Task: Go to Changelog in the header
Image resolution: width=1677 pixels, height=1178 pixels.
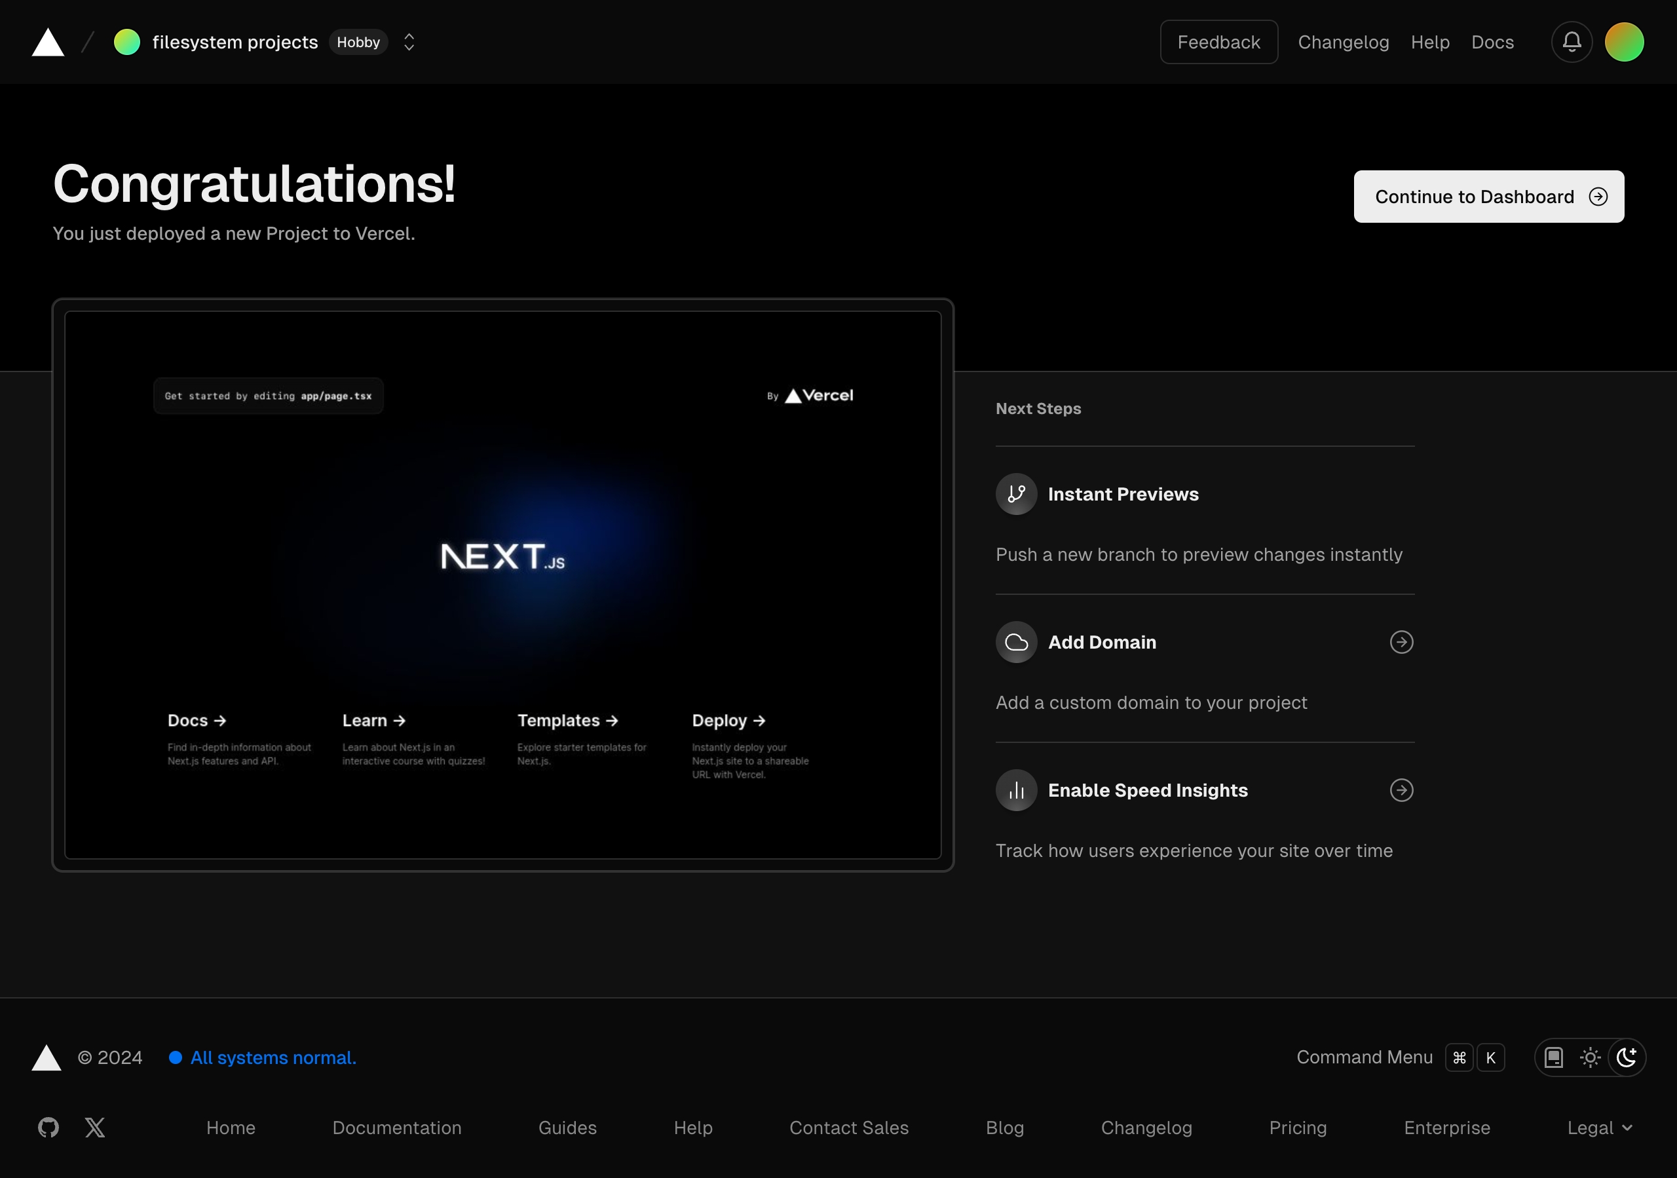Action: coord(1343,42)
